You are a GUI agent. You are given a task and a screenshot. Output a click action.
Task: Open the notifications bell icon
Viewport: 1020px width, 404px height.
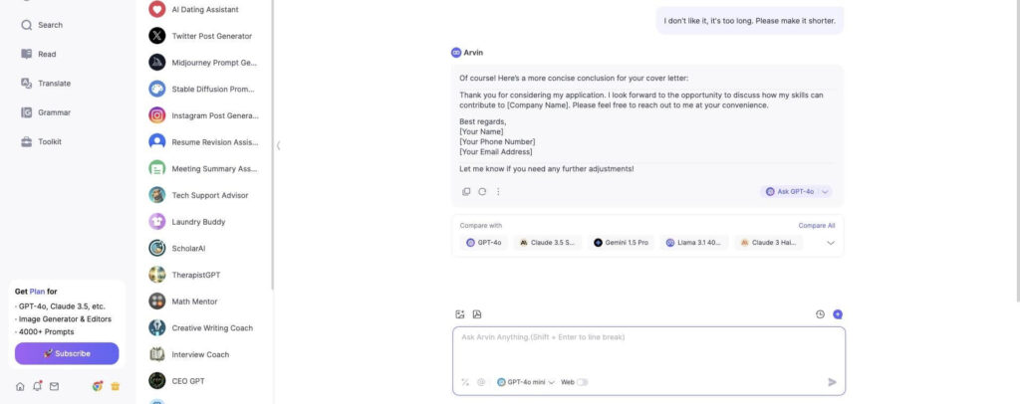click(37, 386)
